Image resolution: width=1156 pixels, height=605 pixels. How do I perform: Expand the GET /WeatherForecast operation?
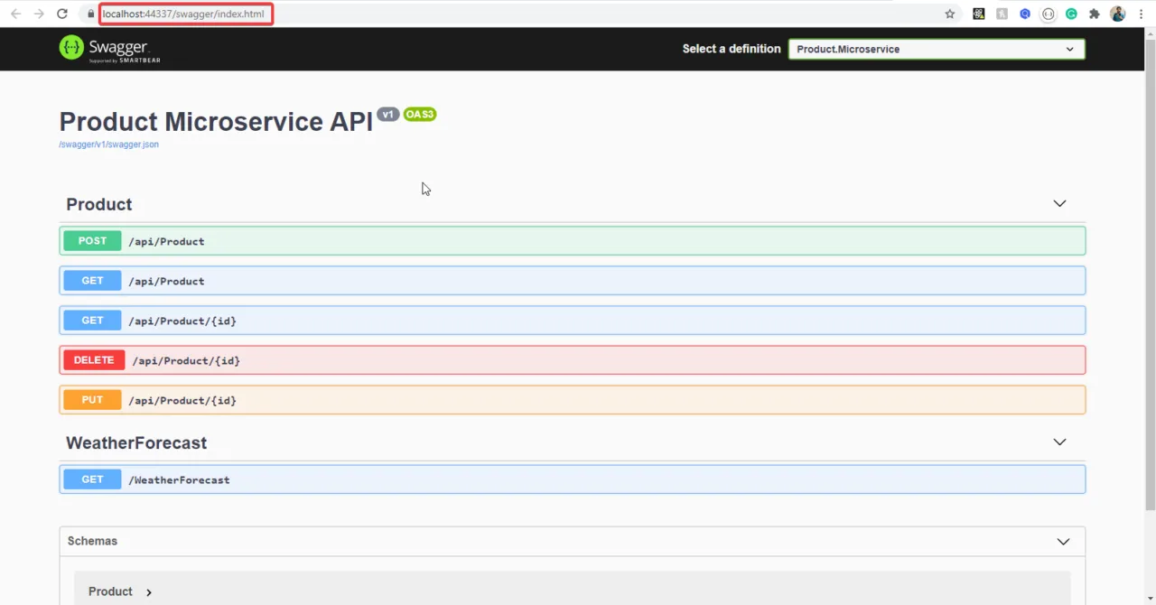coord(573,479)
